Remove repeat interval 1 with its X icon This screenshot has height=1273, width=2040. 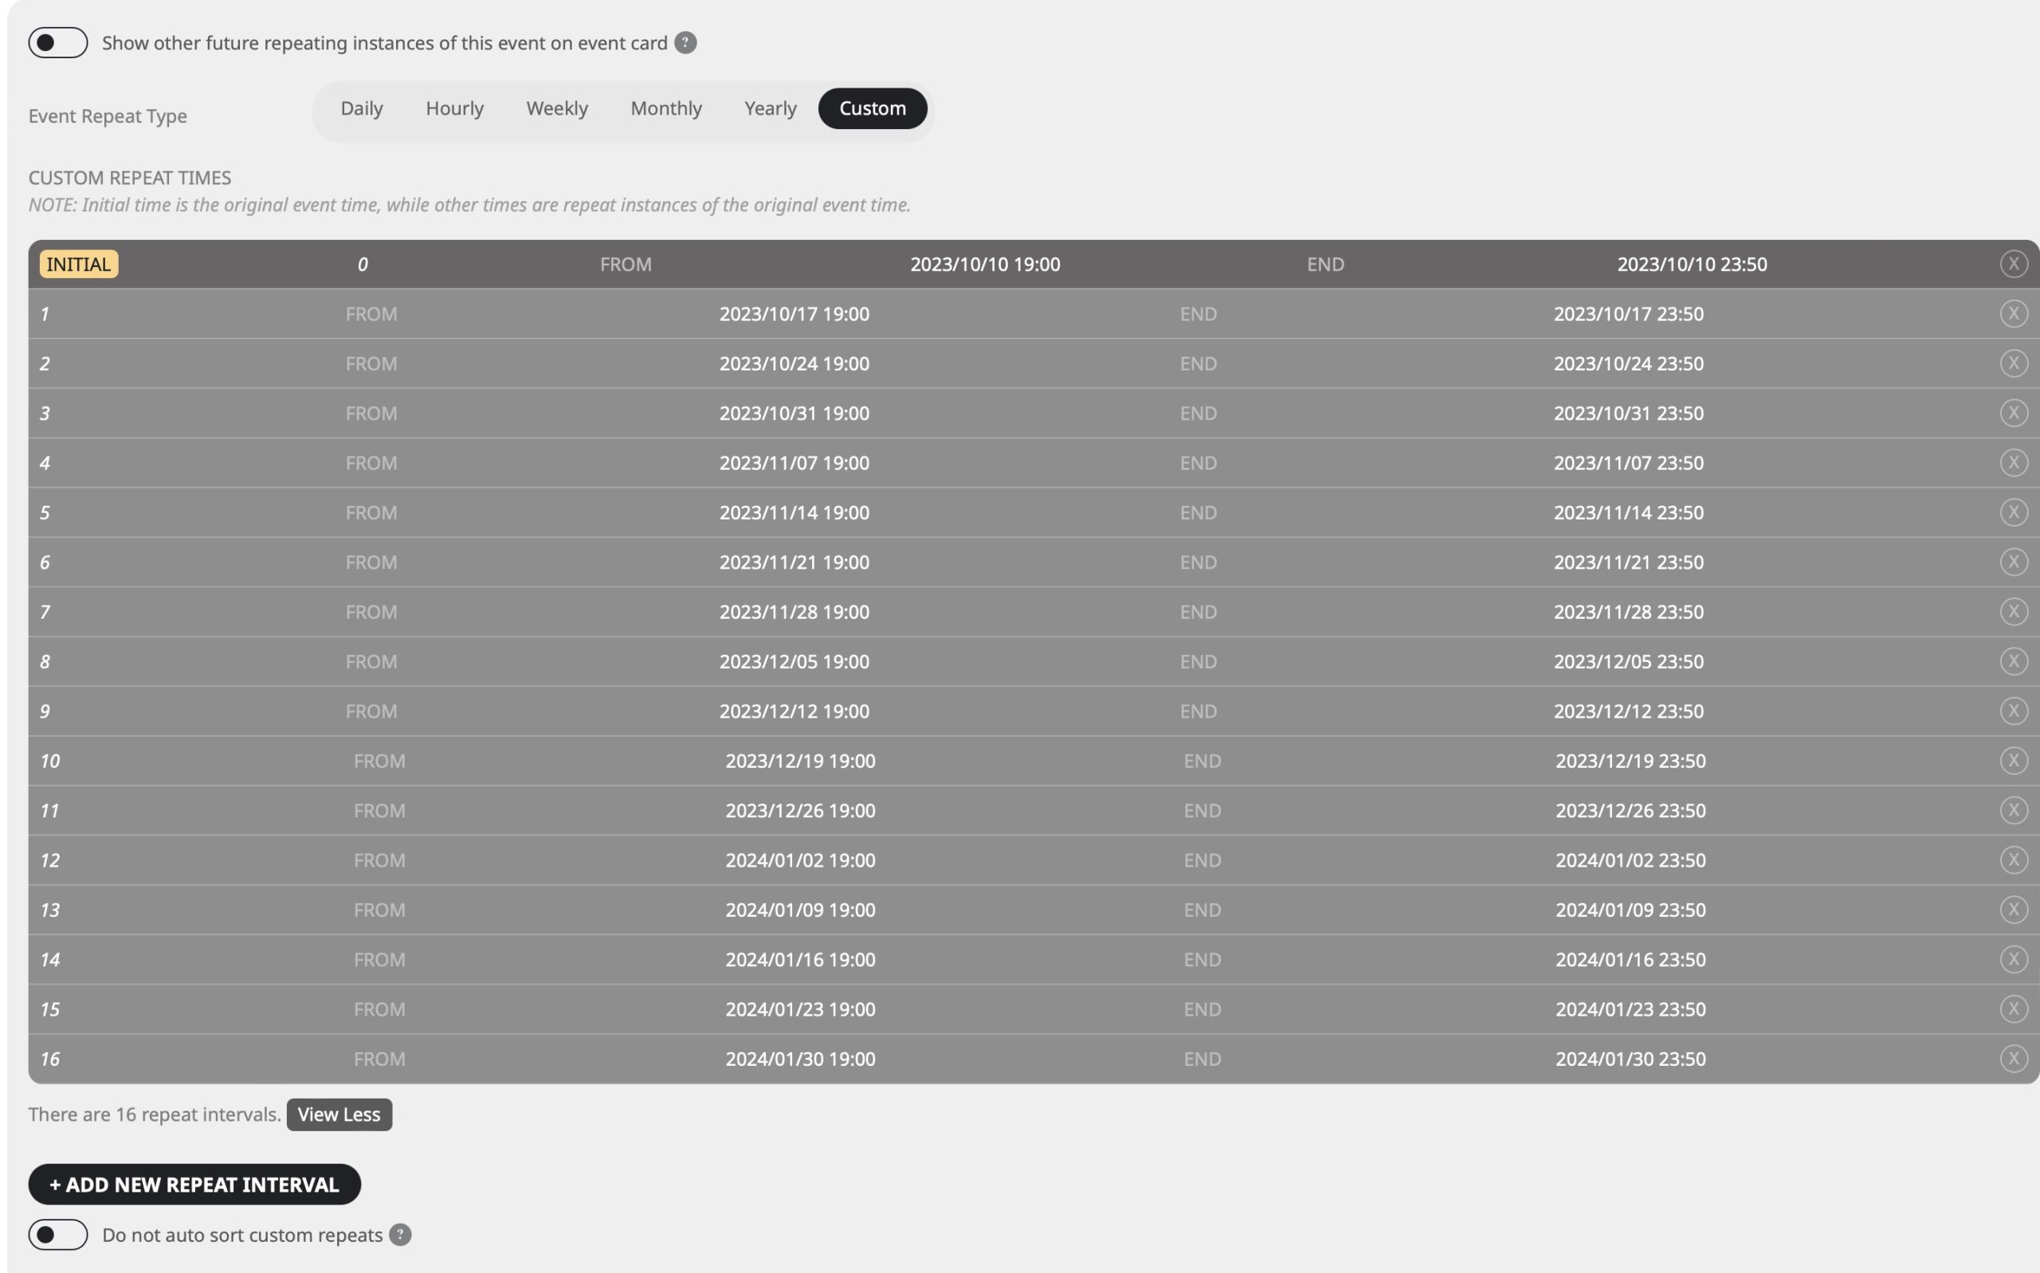click(2013, 314)
